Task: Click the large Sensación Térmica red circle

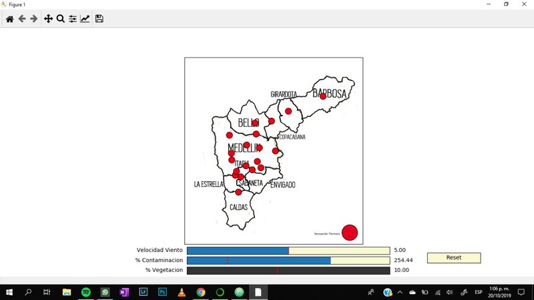Action: tap(350, 233)
